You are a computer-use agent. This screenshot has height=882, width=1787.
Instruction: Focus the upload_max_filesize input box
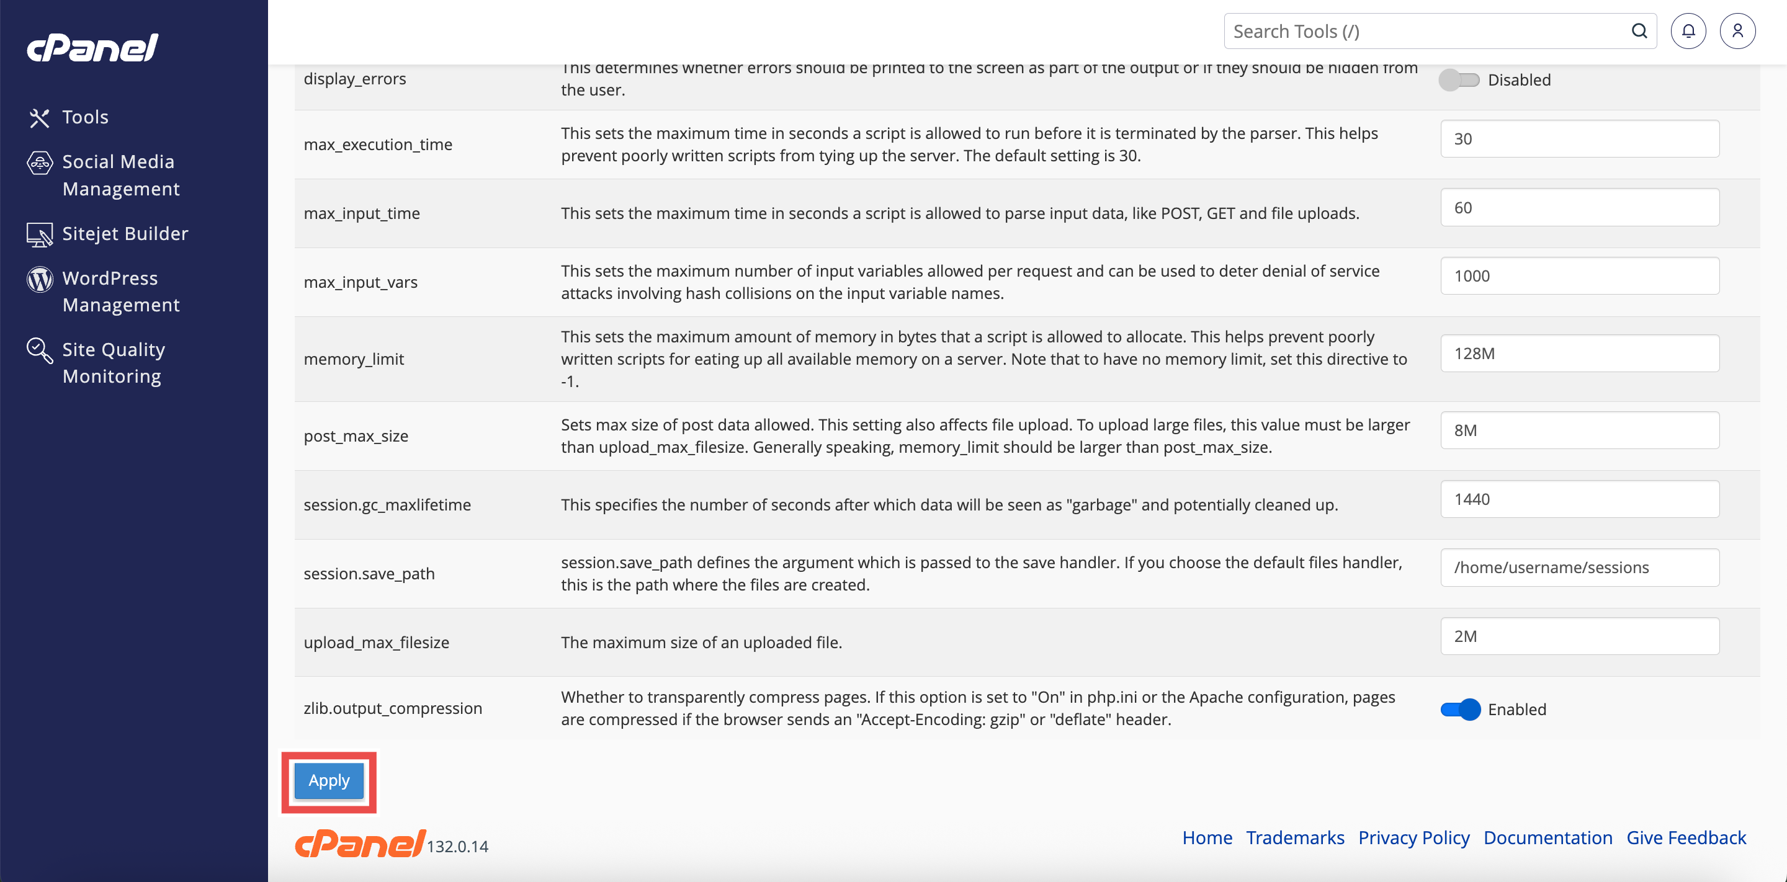pyautogui.click(x=1580, y=636)
